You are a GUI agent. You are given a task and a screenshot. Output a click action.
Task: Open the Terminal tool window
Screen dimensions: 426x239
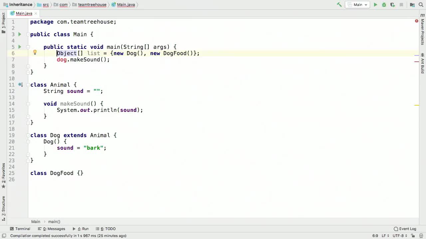20,229
